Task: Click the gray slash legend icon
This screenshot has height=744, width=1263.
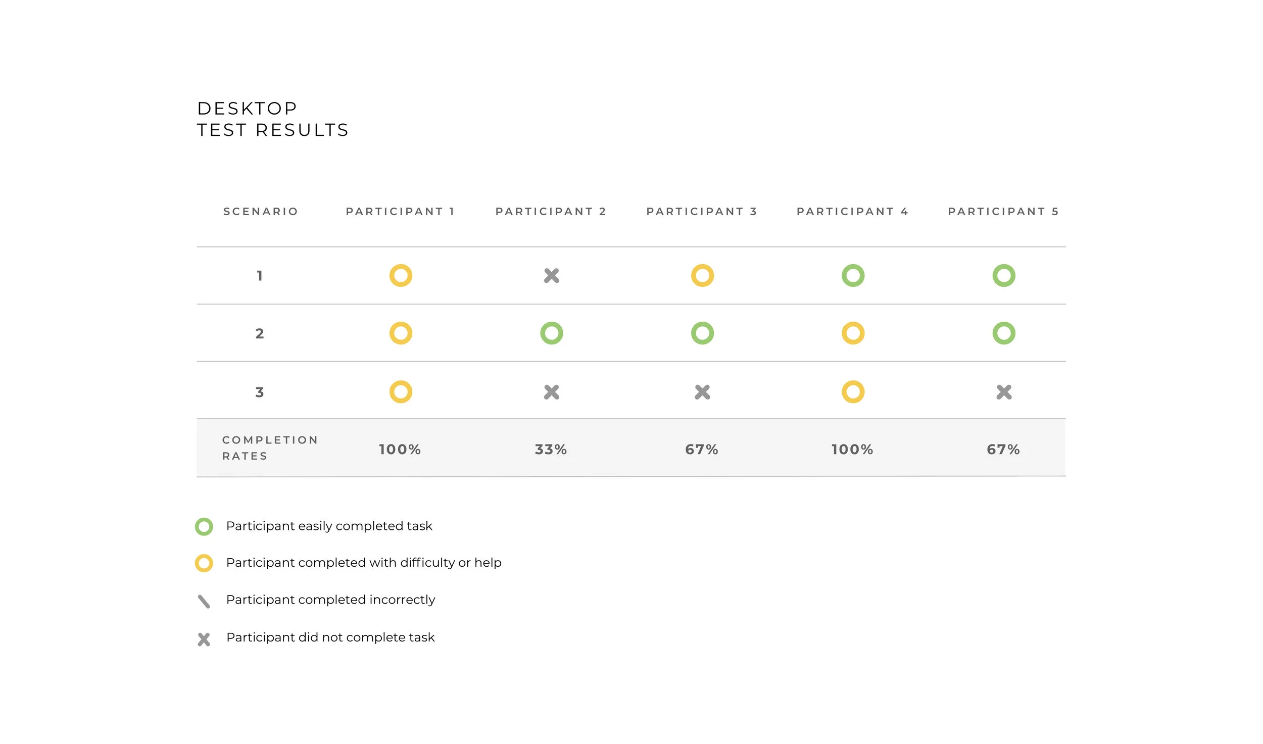Action: click(204, 601)
